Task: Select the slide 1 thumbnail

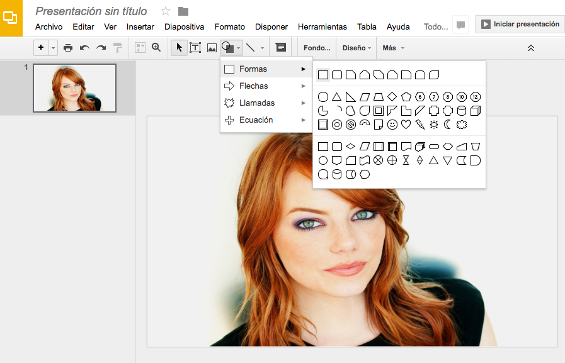Action: point(74,87)
